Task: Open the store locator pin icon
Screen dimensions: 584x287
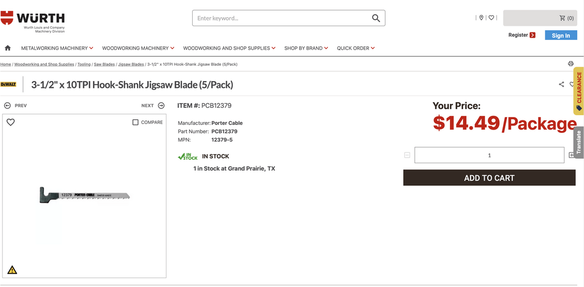Action: [481, 18]
